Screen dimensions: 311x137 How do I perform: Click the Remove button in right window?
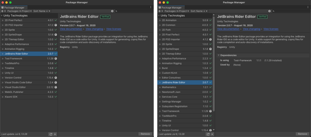coord(302,134)
